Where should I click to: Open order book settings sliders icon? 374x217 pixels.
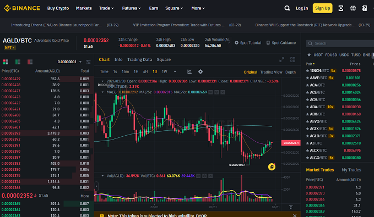(x=88, y=62)
